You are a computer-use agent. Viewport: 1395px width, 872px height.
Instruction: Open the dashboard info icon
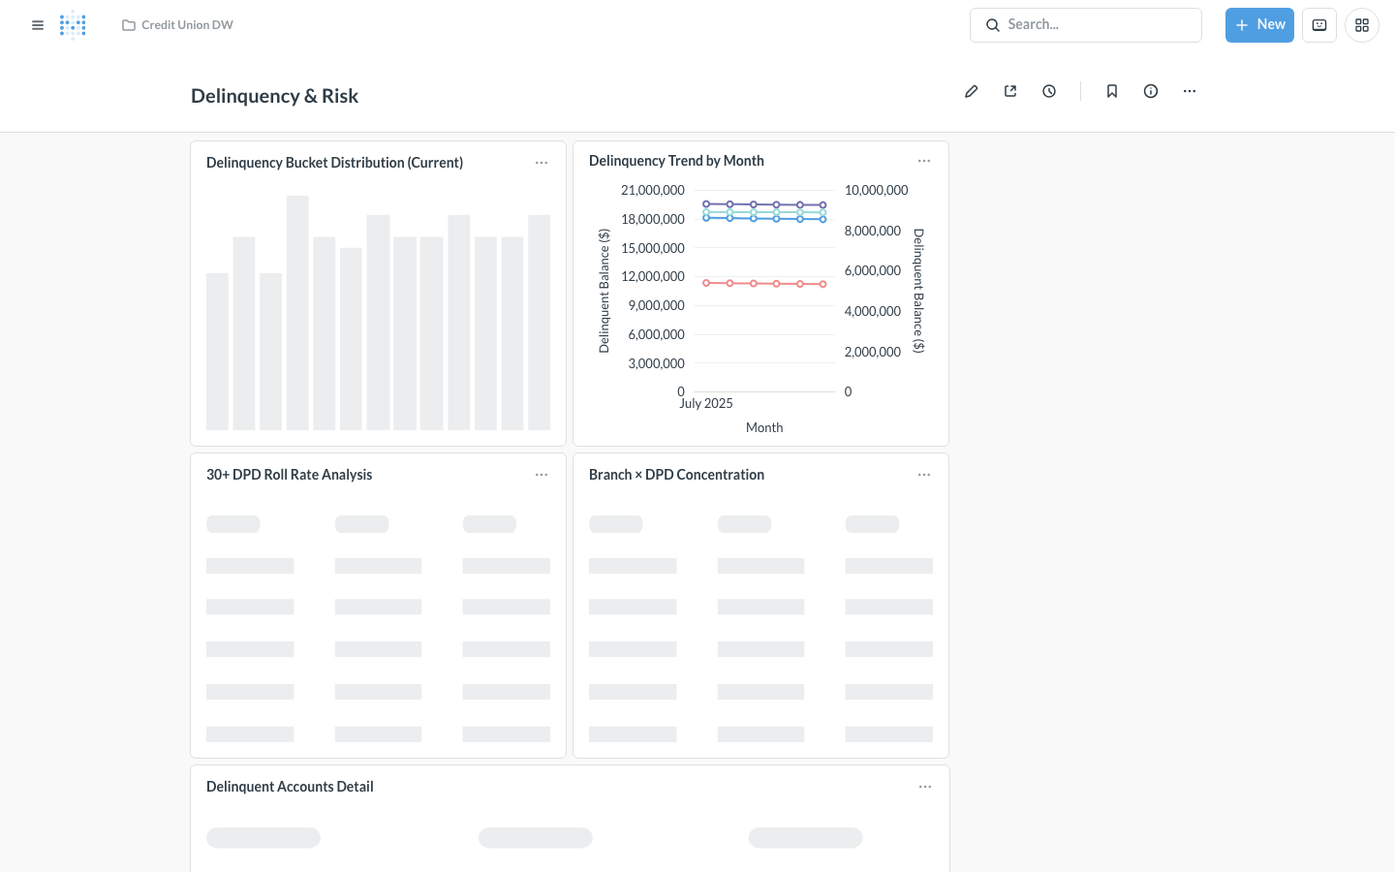[x=1151, y=91]
